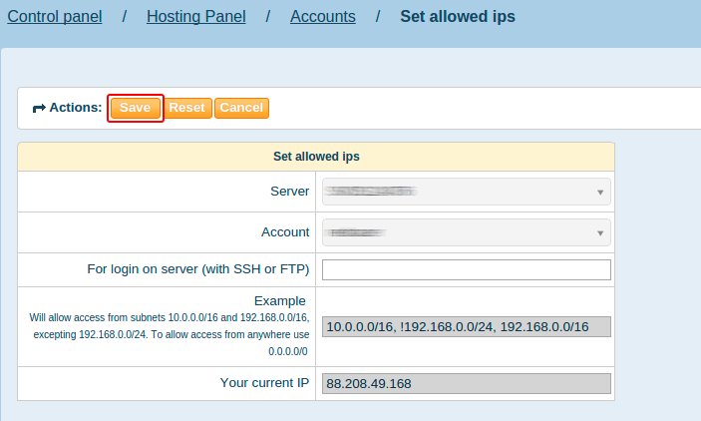Image resolution: width=701 pixels, height=421 pixels.
Task: Open the Account dropdown
Action: tap(465, 232)
